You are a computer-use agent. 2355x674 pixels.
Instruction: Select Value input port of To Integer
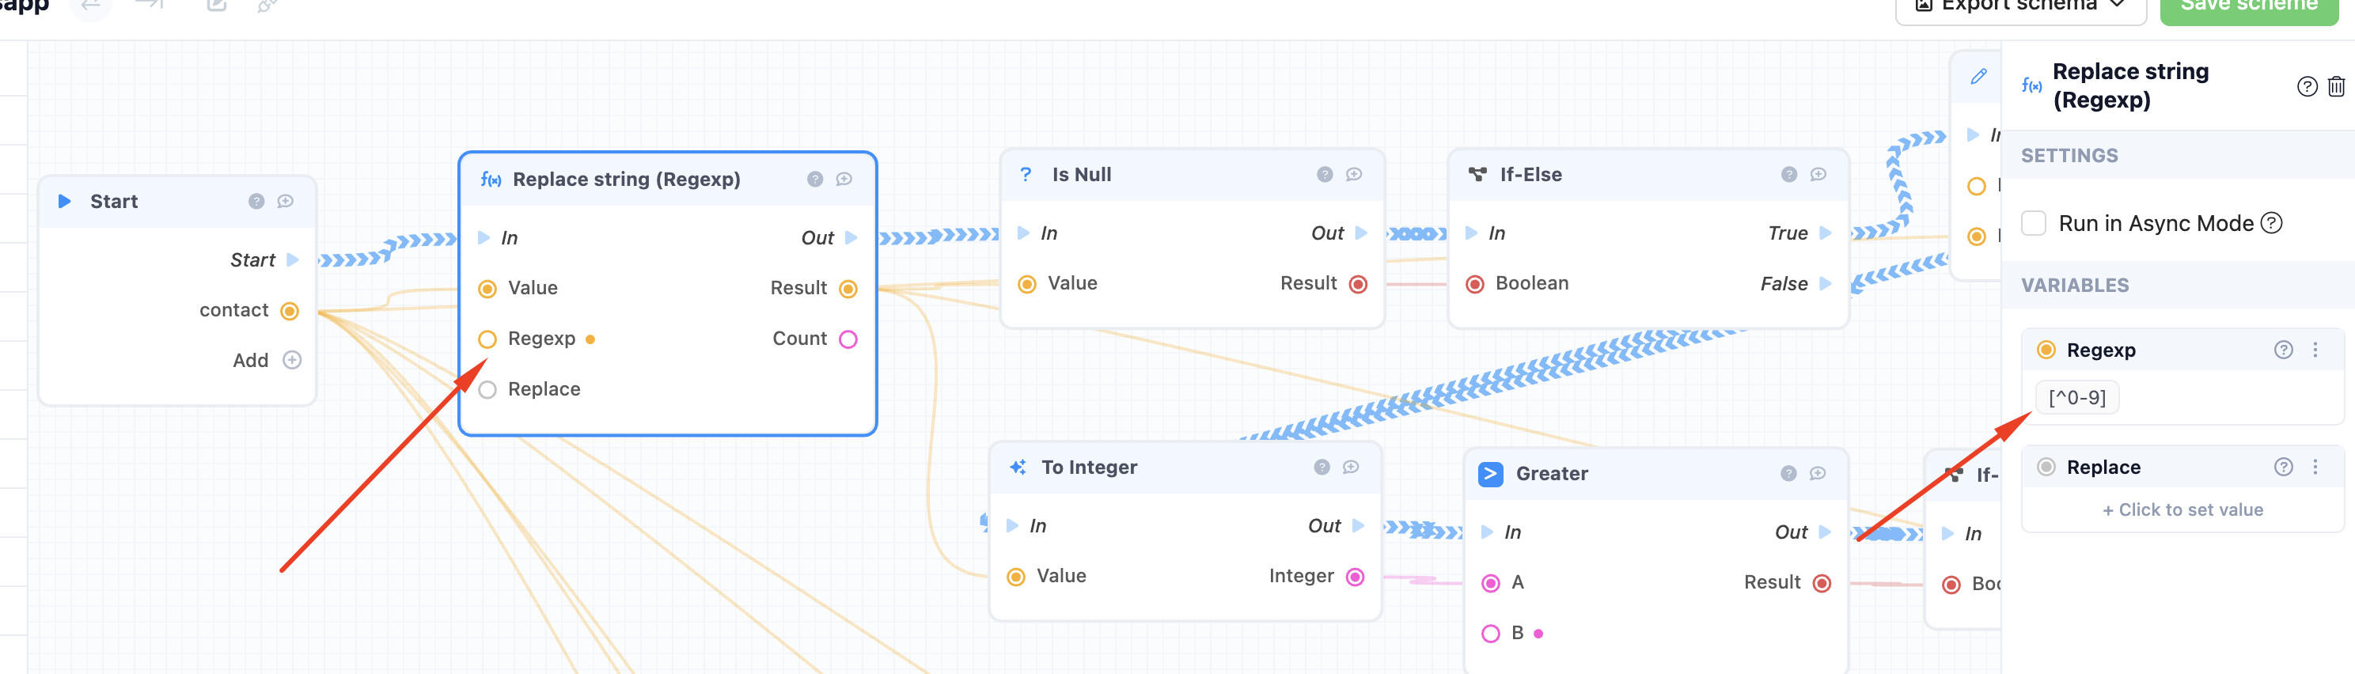1016,577
